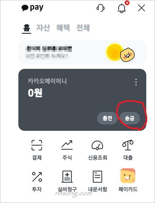
Task: Switch to the 혜택 tab
Action: (63, 28)
